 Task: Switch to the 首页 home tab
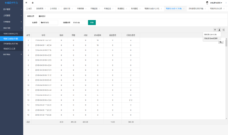(x=29, y=8)
